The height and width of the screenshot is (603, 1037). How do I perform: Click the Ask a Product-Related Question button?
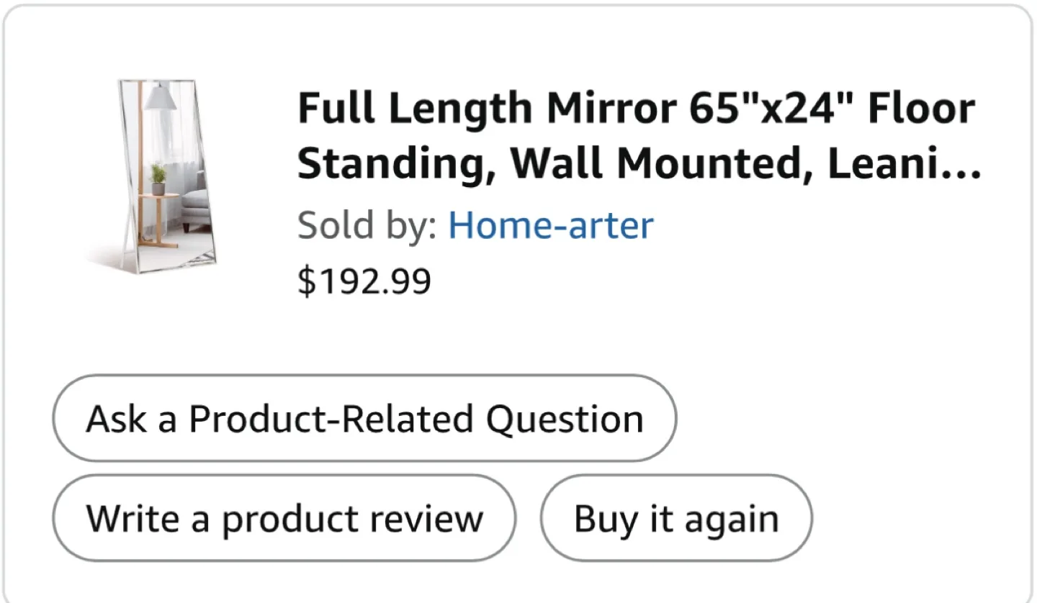tap(363, 418)
